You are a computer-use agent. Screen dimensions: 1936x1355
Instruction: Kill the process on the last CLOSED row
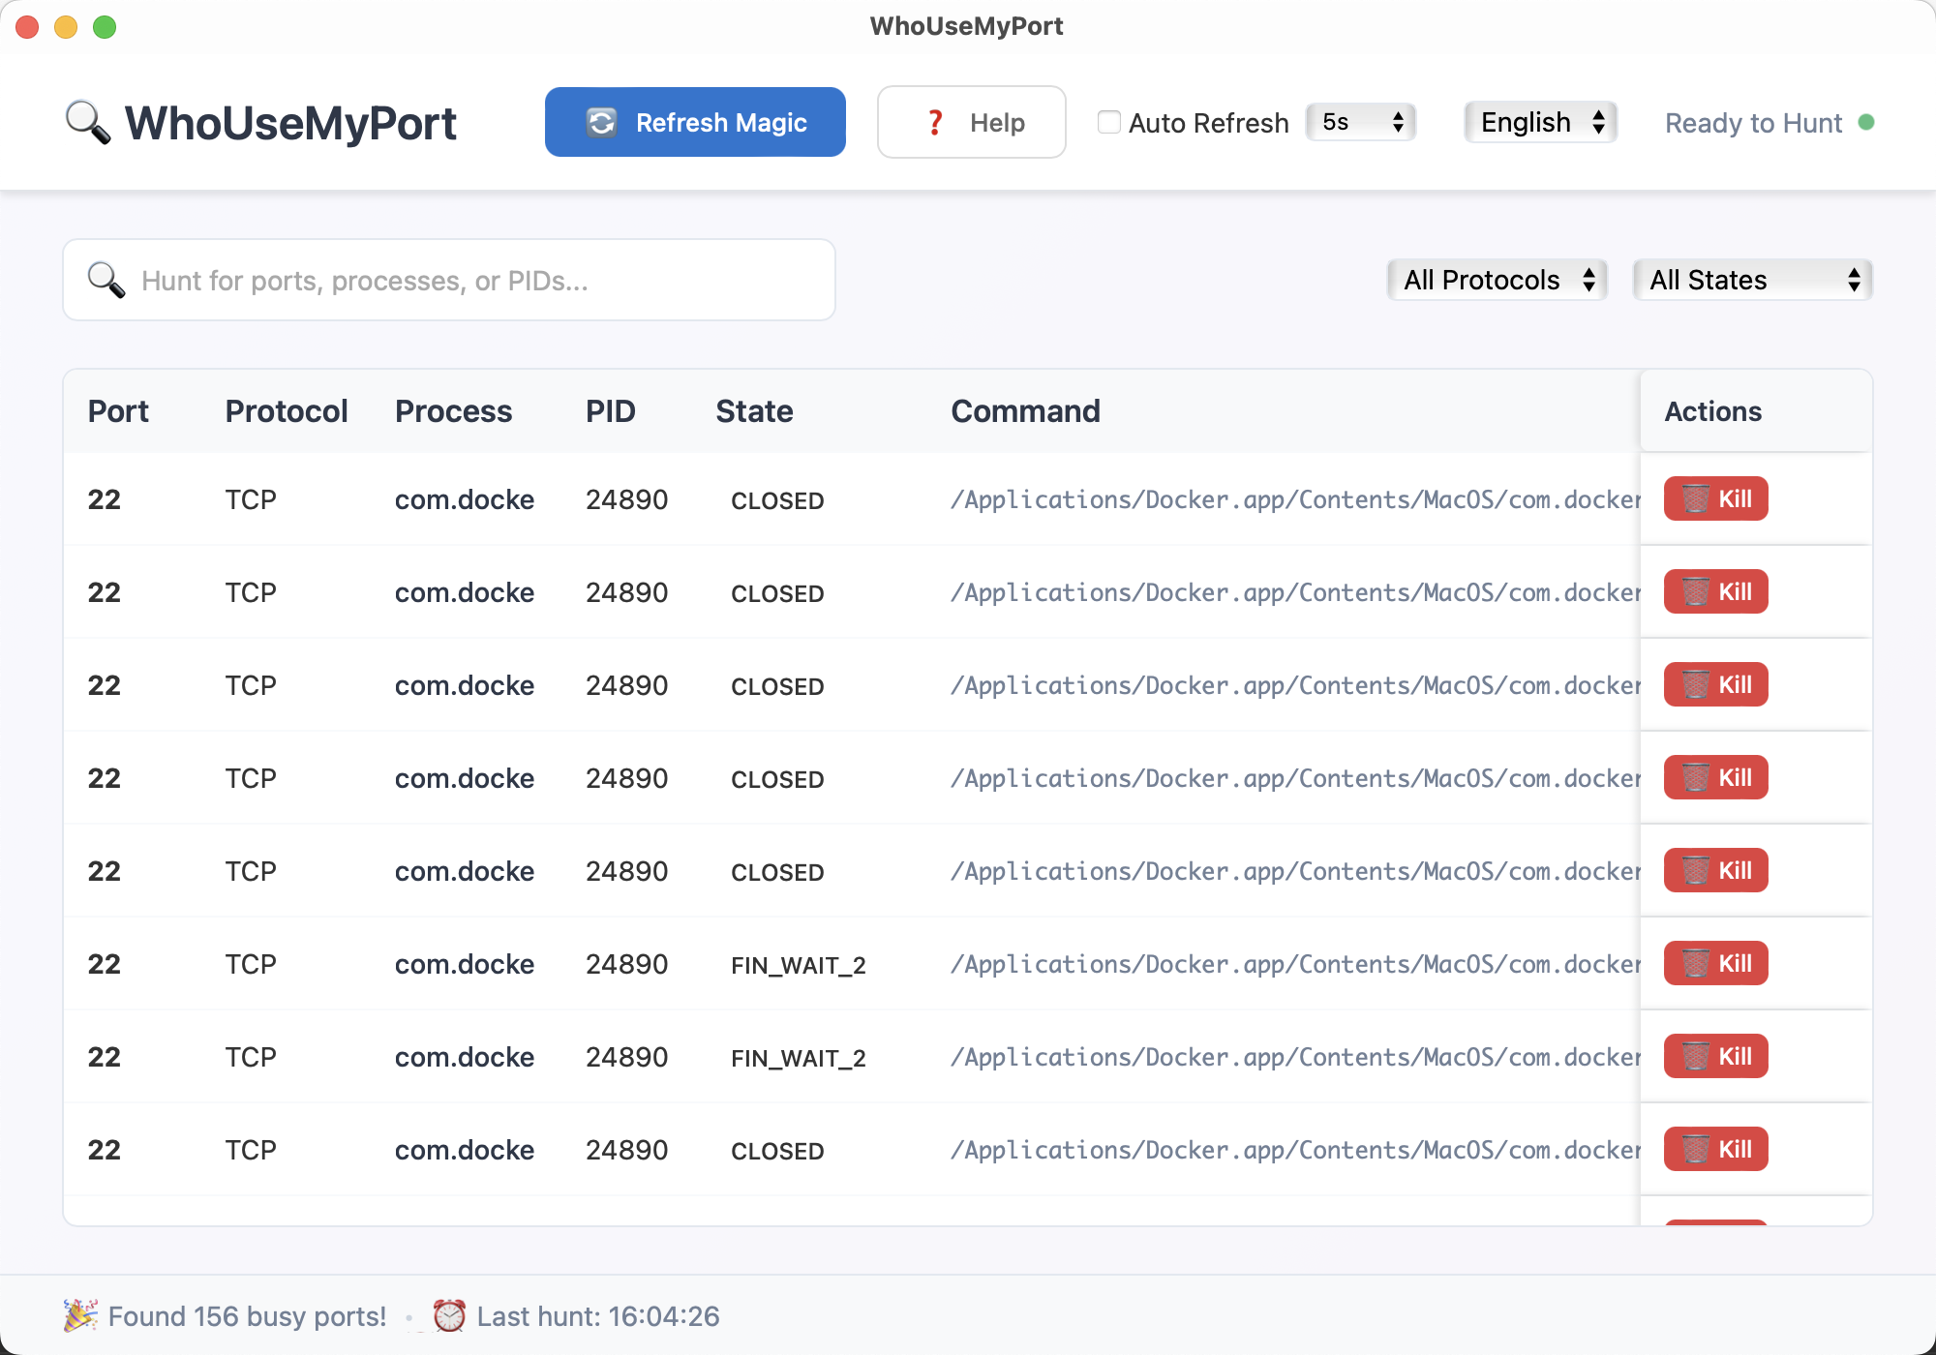pyautogui.click(x=1715, y=1149)
